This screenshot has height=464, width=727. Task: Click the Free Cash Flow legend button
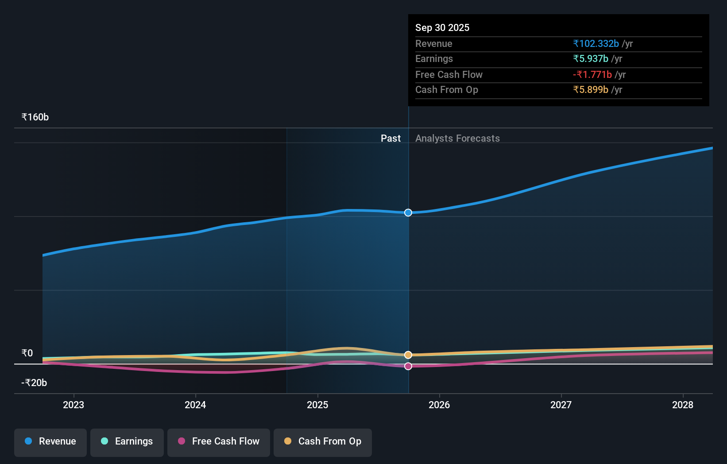click(218, 442)
